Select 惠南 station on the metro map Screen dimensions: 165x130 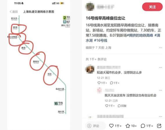(x=24, y=48)
